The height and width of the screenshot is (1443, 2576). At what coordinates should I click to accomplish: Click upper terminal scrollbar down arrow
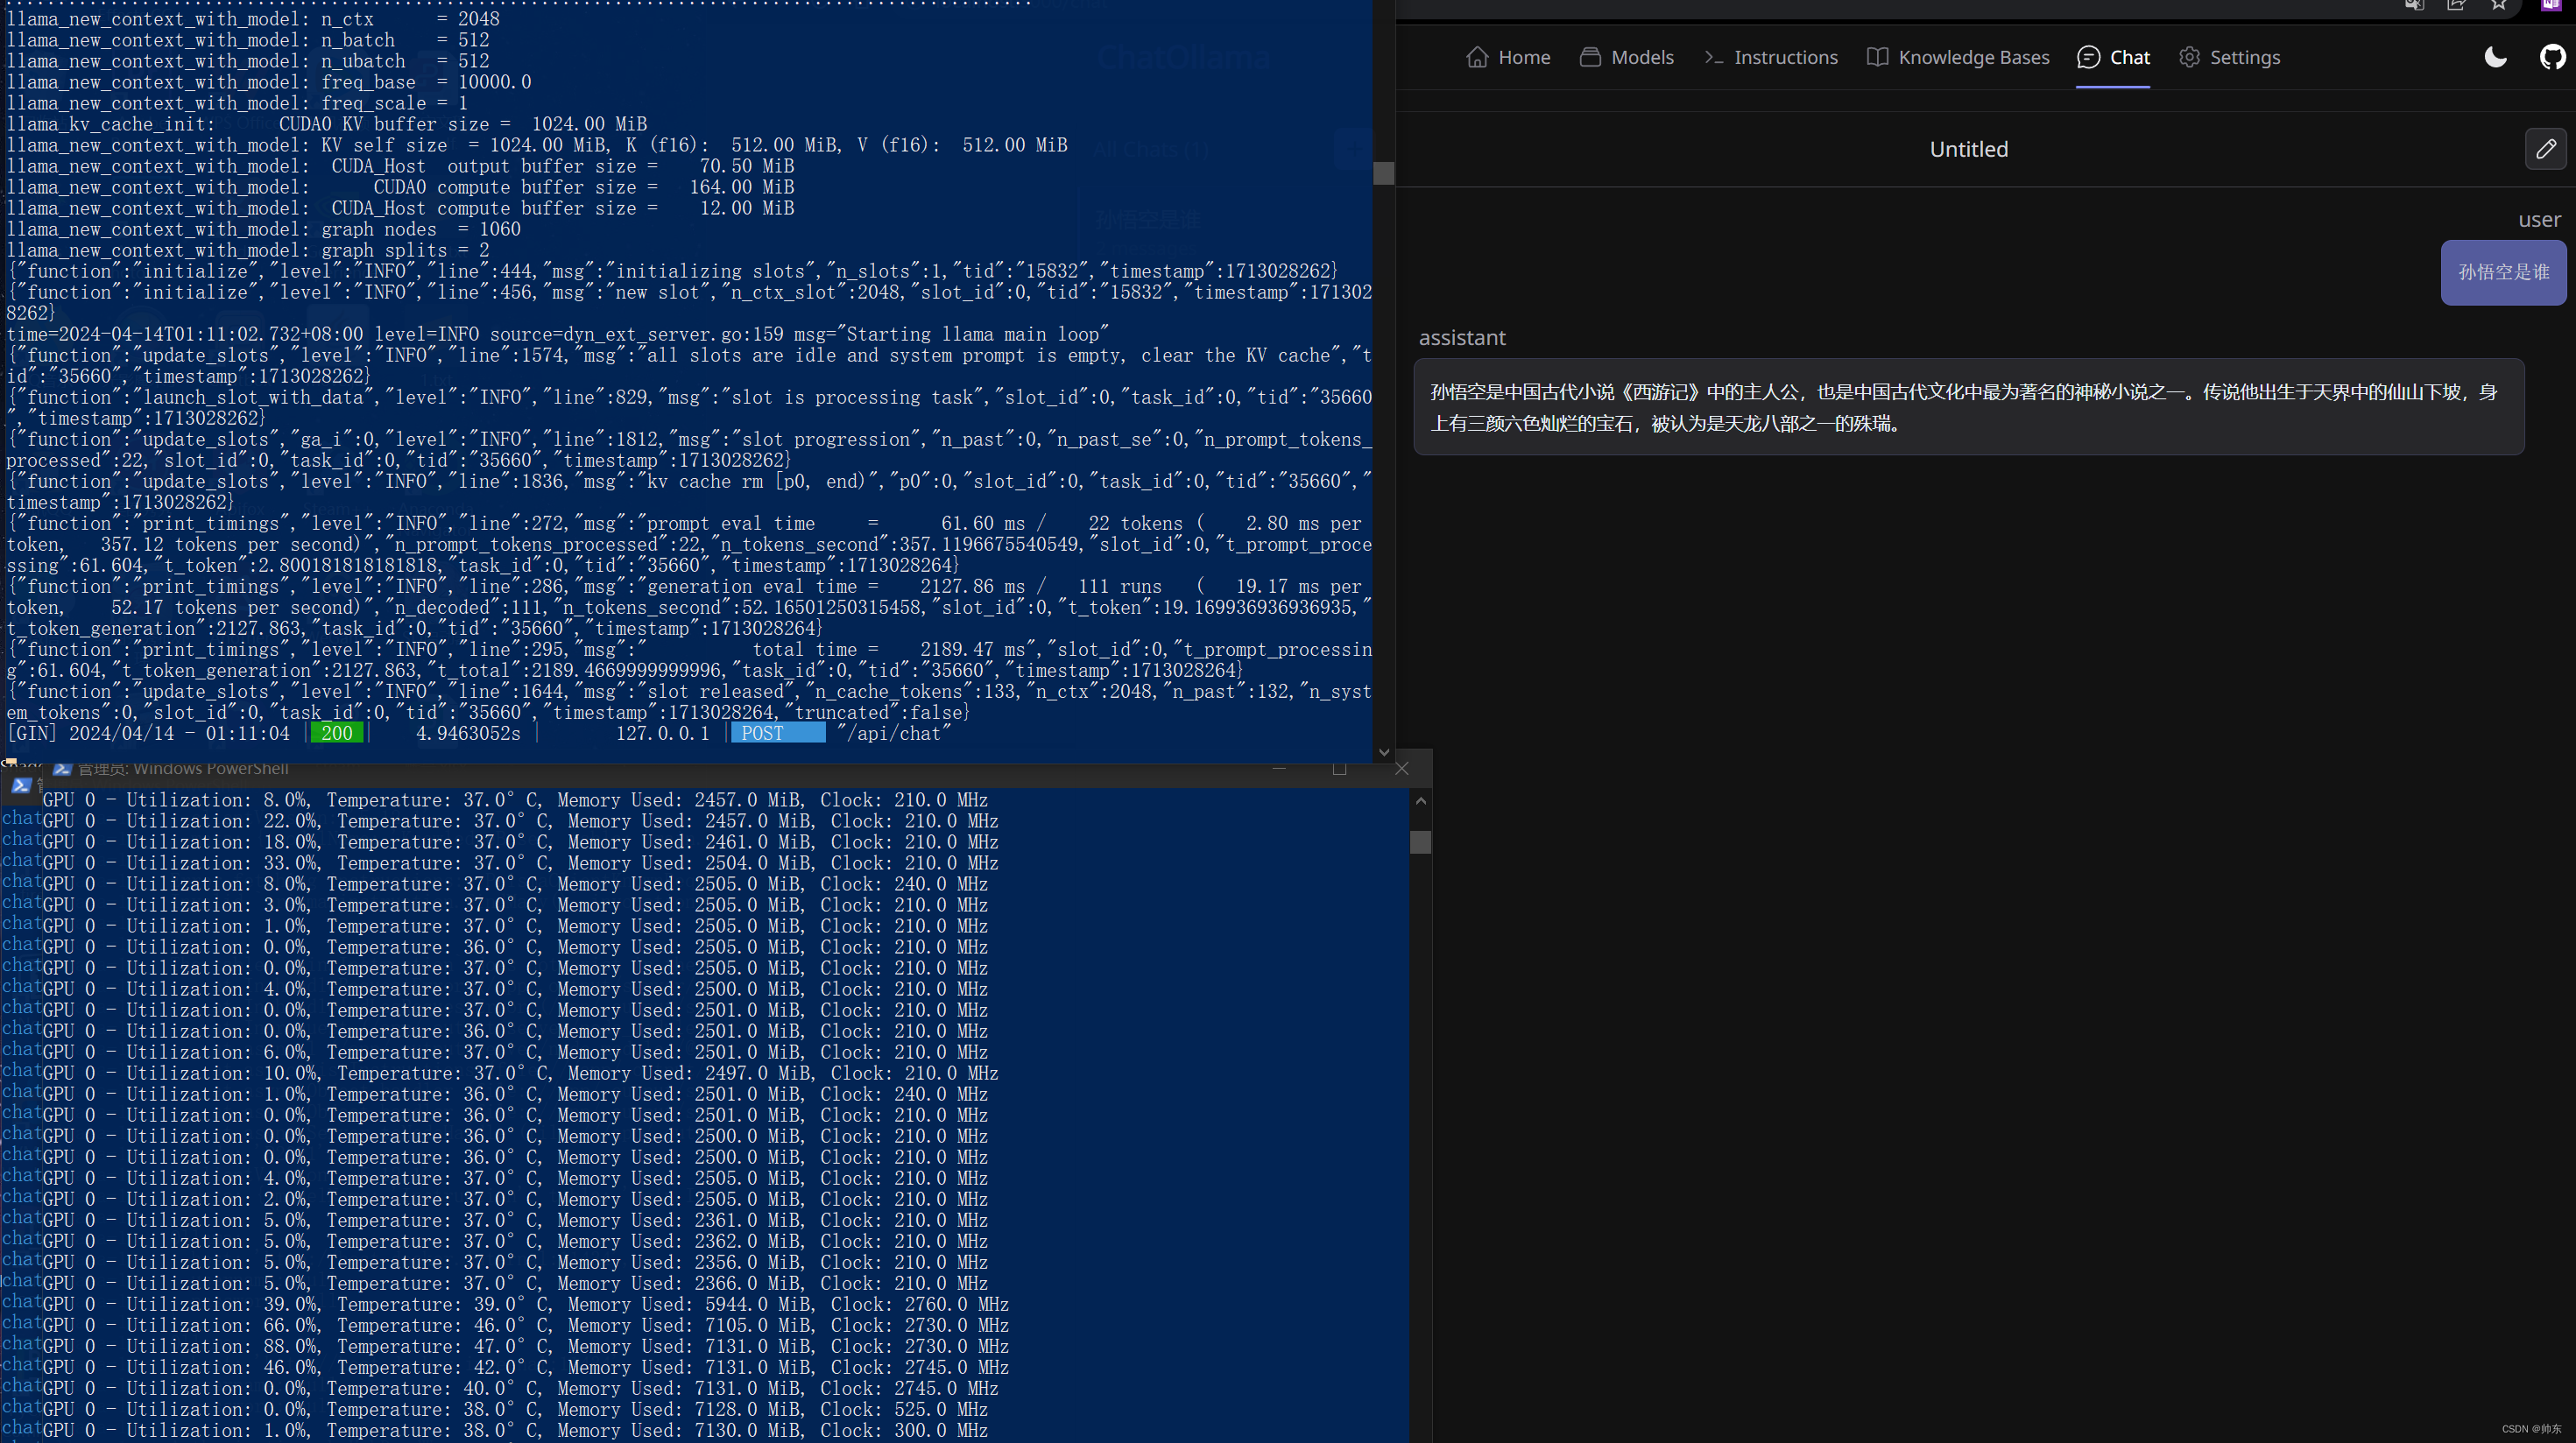[x=1384, y=752]
